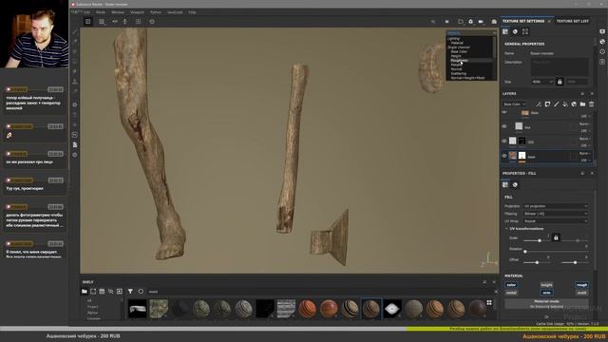
Task: Open the Filtering dropdown
Action: tap(555, 214)
